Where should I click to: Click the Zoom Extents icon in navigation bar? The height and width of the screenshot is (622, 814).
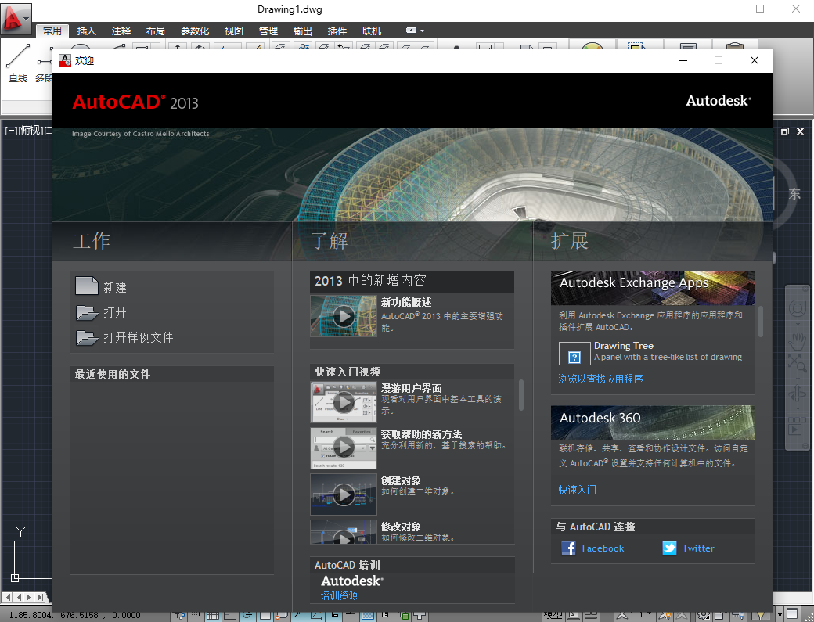pyautogui.click(x=797, y=364)
